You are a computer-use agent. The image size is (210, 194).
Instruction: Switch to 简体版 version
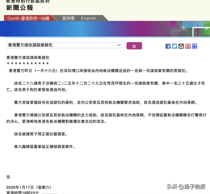click(69, 18)
